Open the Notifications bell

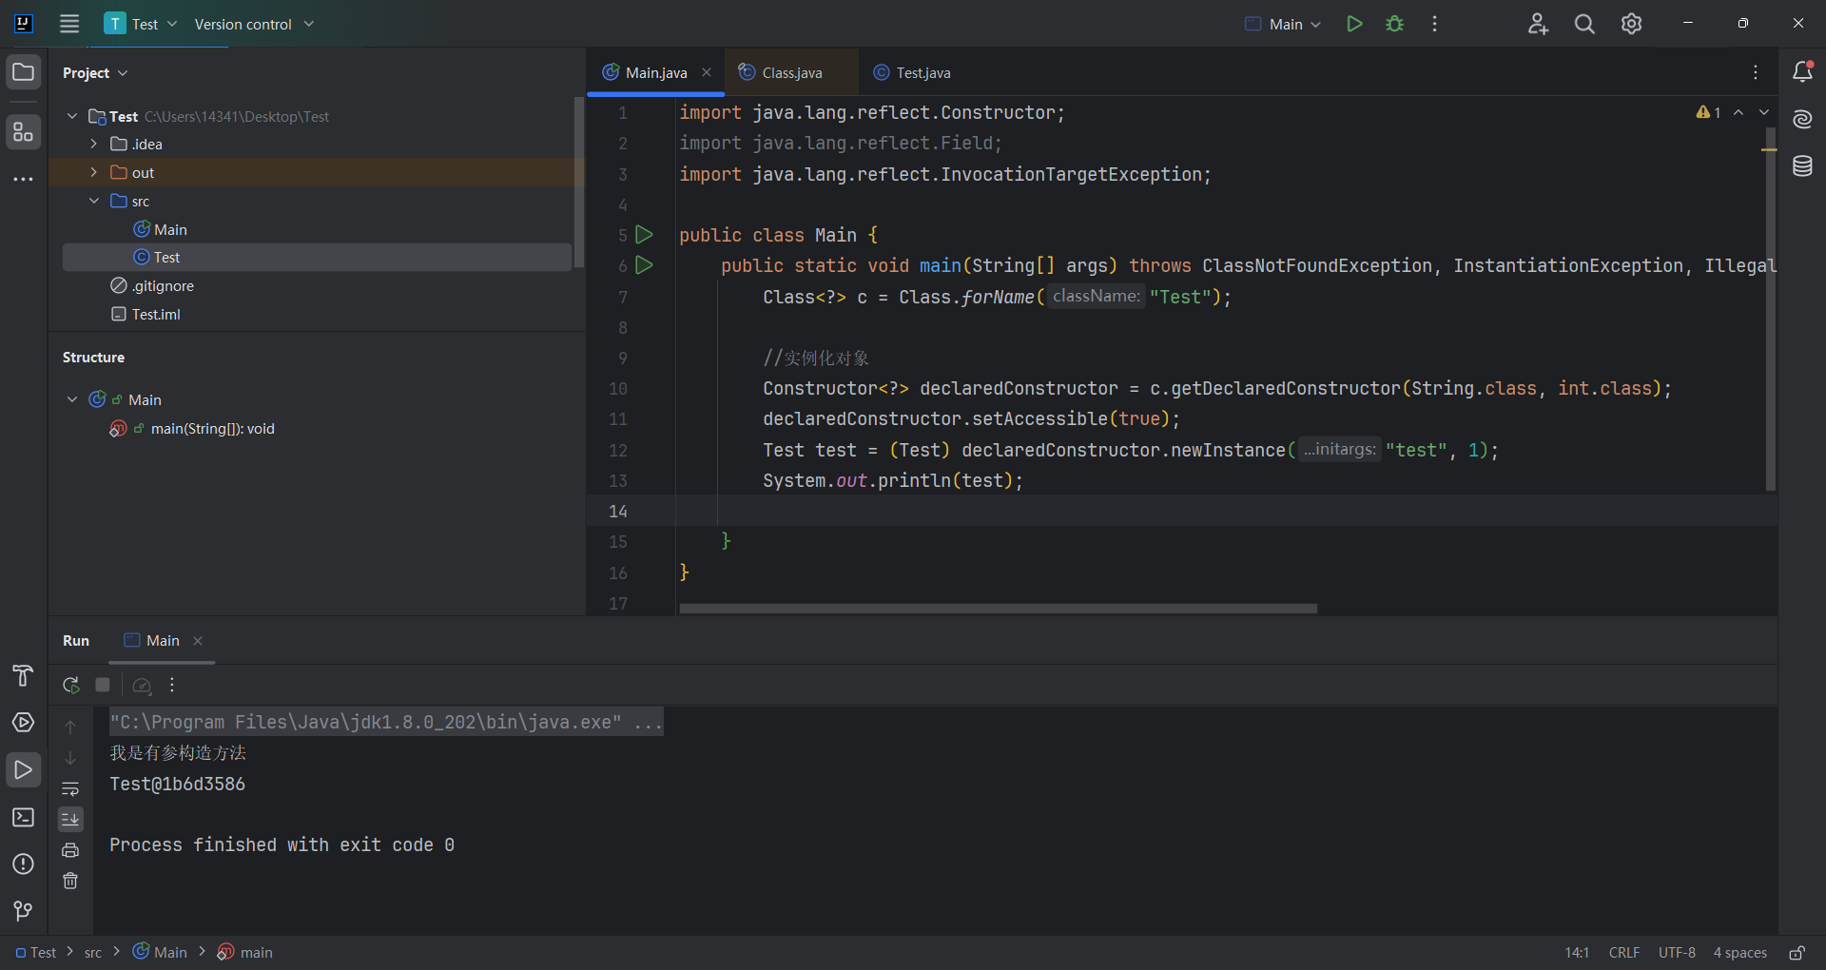pyautogui.click(x=1802, y=71)
